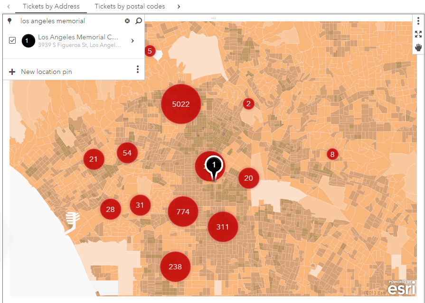This screenshot has width=425, height=303.
Task: Click the New location pin plus icon
Action: (x=12, y=72)
